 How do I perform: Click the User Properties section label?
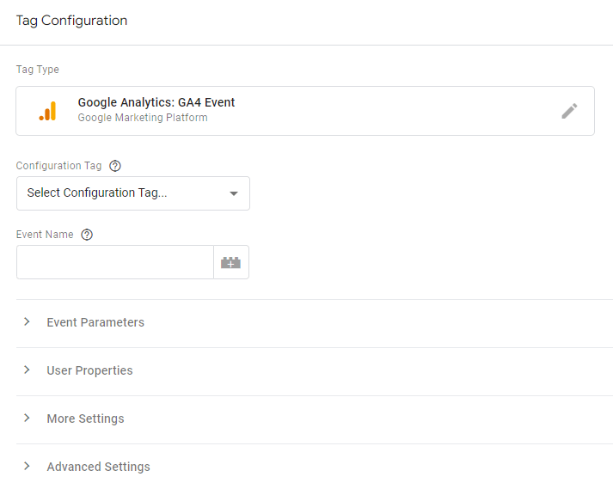pos(89,370)
